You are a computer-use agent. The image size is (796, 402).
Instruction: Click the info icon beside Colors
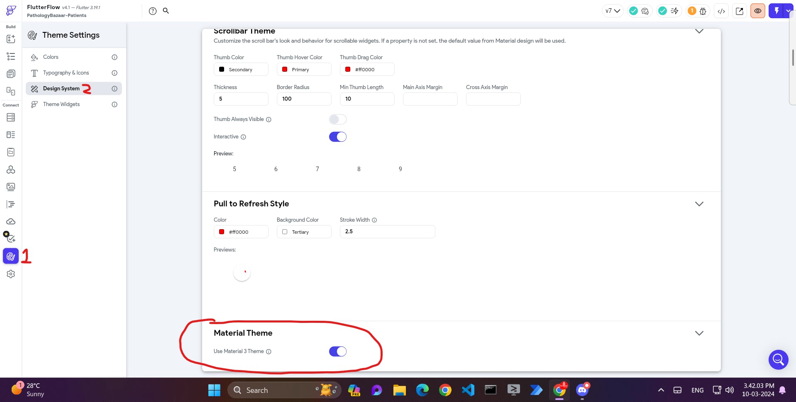[115, 57]
